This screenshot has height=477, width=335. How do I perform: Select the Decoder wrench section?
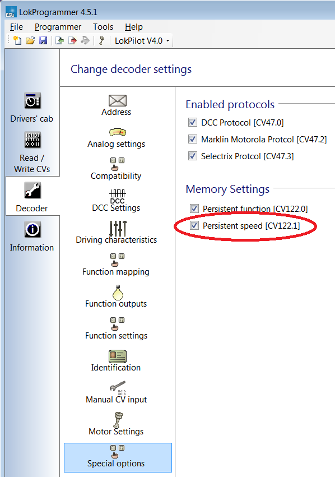[32, 197]
